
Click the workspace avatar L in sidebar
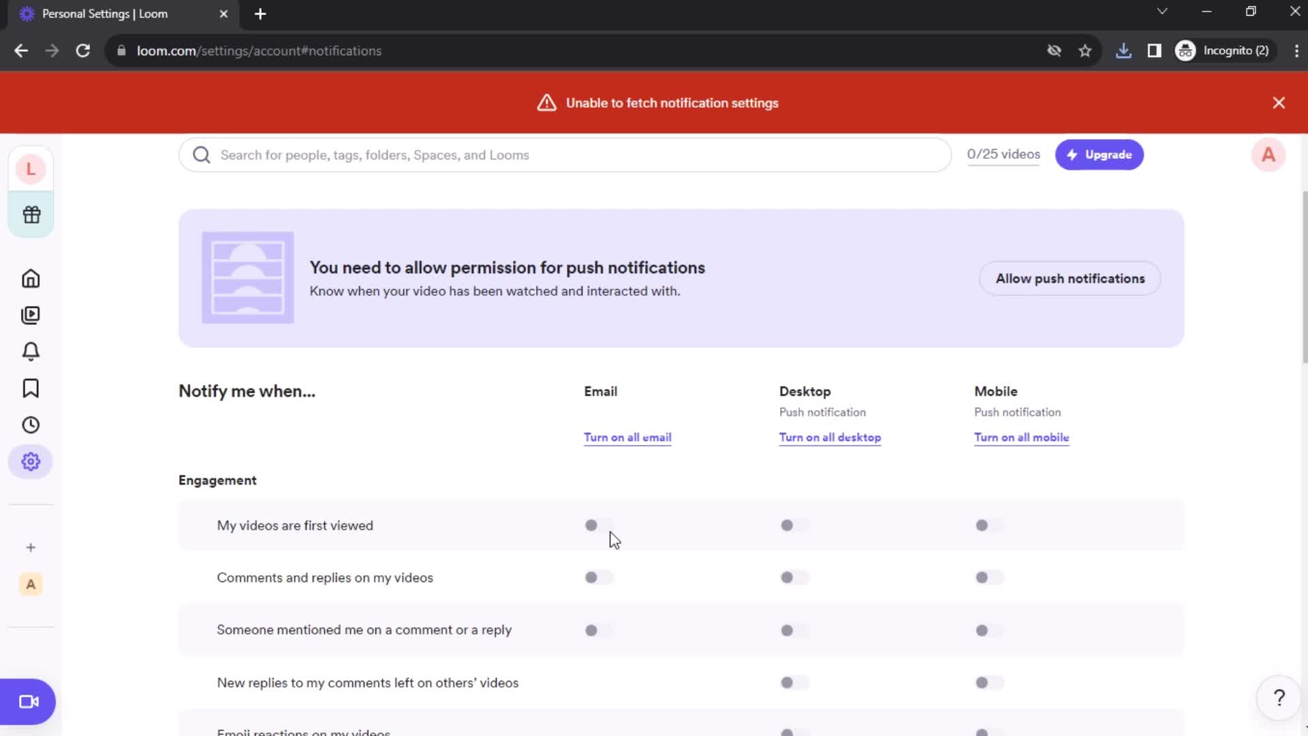[x=31, y=169]
